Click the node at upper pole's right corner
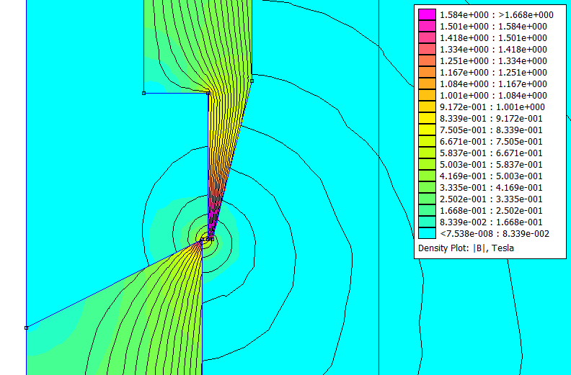The width and height of the screenshot is (571, 375). click(x=251, y=81)
